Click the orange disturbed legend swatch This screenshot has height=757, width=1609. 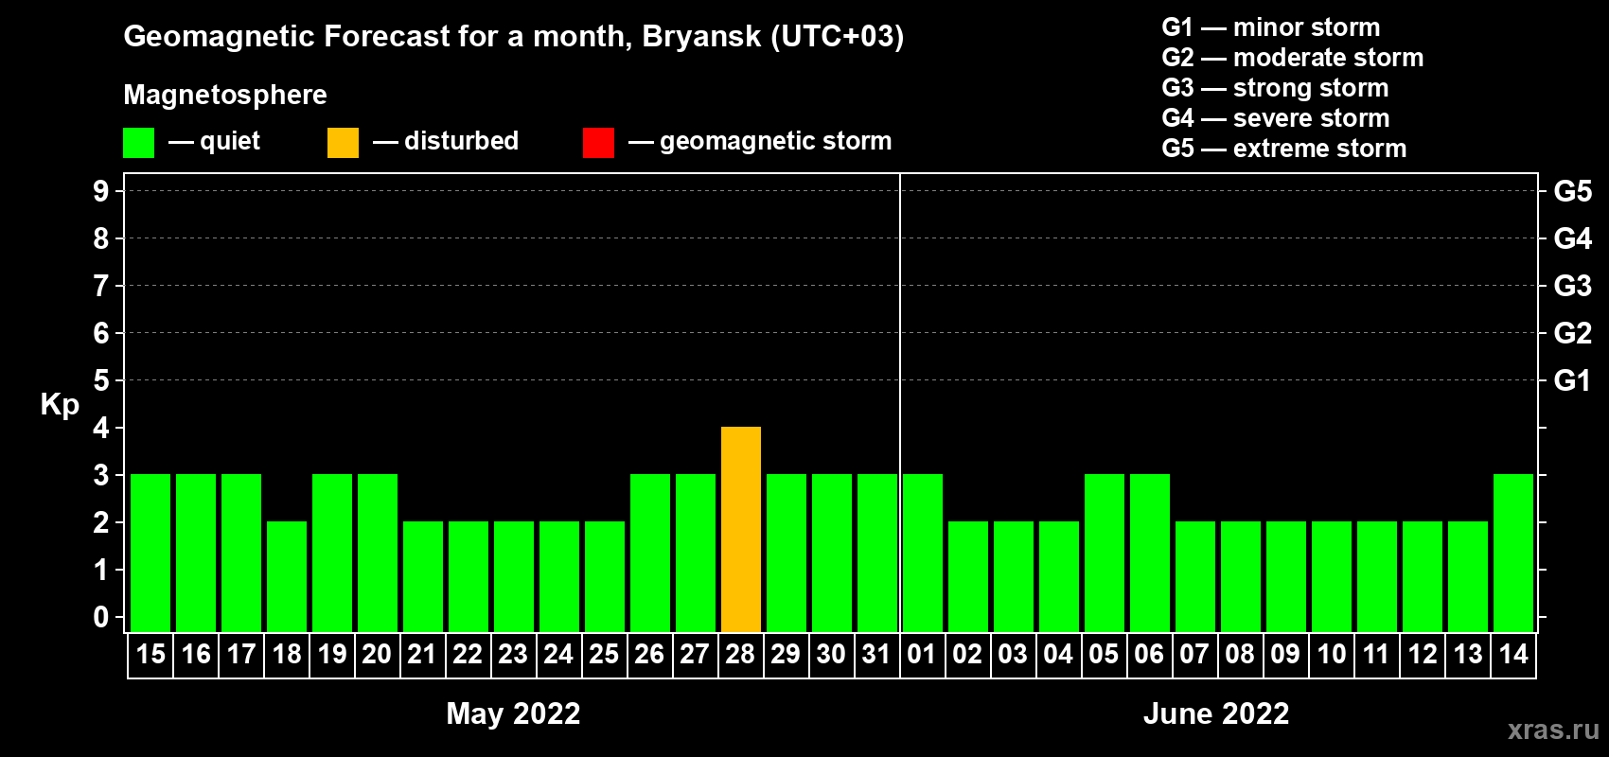pyautogui.click(x=343, y=143)
